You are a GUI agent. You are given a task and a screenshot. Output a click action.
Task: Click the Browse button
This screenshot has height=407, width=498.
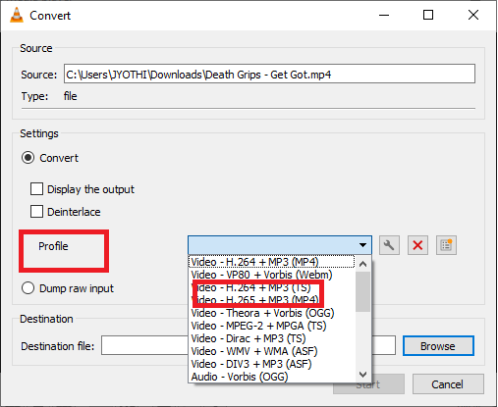(438, 346)
